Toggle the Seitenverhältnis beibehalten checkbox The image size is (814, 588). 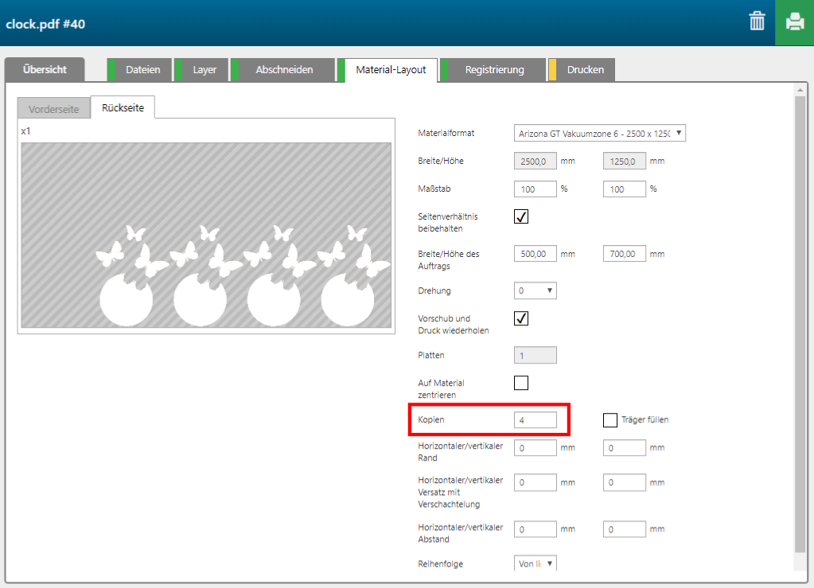[x=521, y=216]
